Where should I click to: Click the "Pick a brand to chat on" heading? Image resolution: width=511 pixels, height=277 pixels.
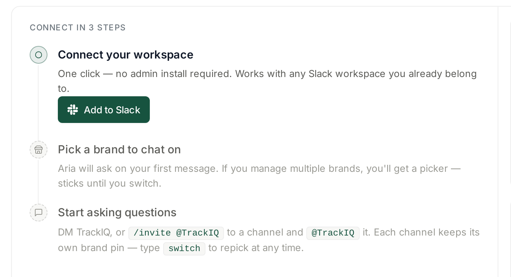[x=119, y=150]
